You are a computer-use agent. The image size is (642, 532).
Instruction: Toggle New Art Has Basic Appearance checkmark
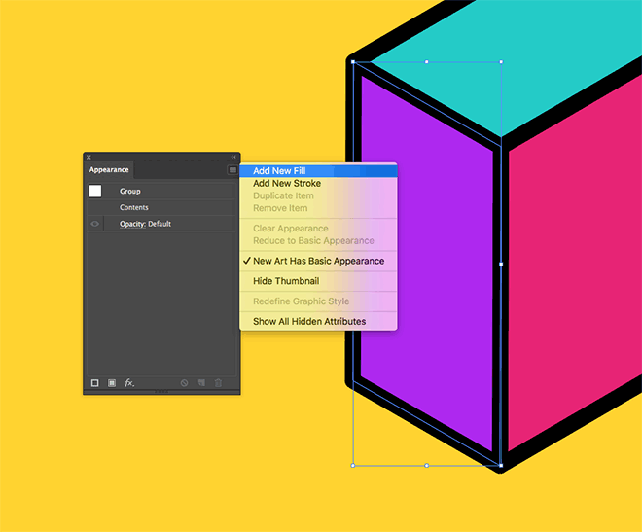[x=318, y=261]
